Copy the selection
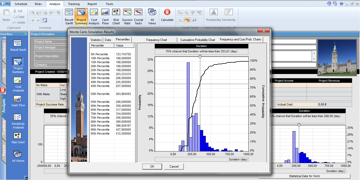Viewport: 360px width, 180px height. 19,17
